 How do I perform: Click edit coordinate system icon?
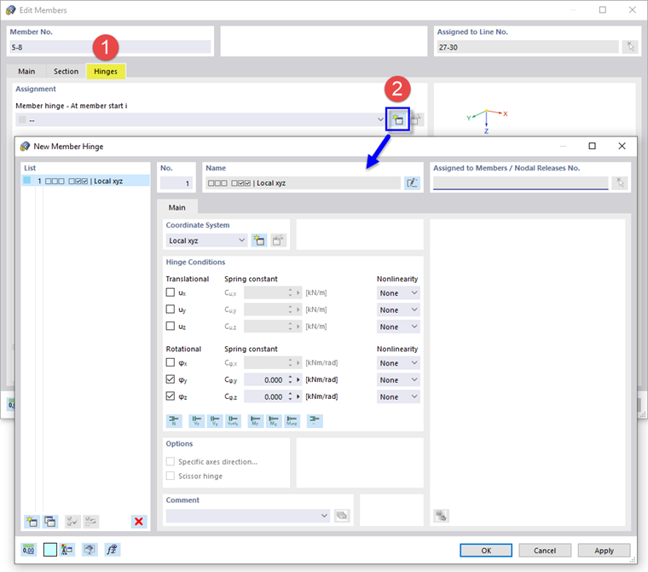278,240
